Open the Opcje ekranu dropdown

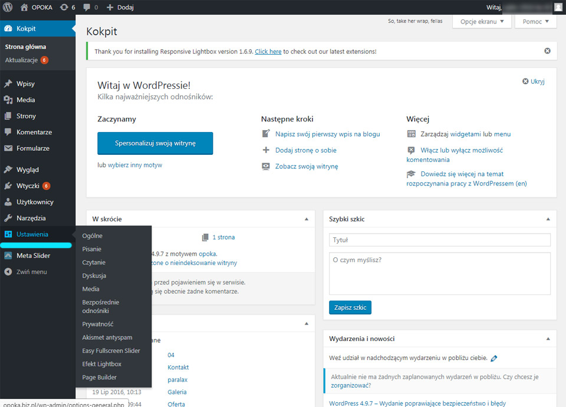(482, 22)
